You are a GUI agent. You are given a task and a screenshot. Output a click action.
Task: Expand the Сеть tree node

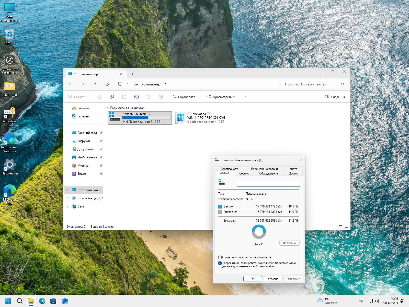68,206
